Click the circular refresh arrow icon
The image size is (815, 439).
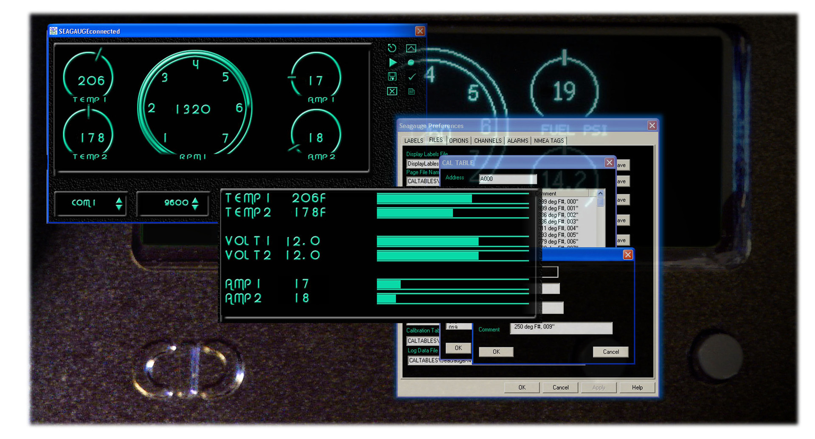click(392, 48)
